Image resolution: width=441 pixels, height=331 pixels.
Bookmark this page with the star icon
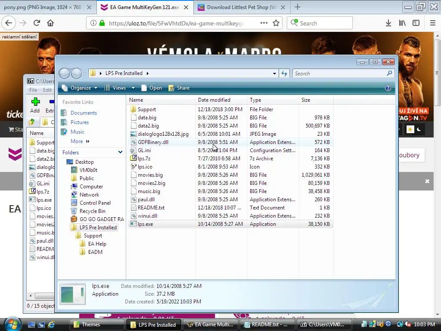(276, 23)
